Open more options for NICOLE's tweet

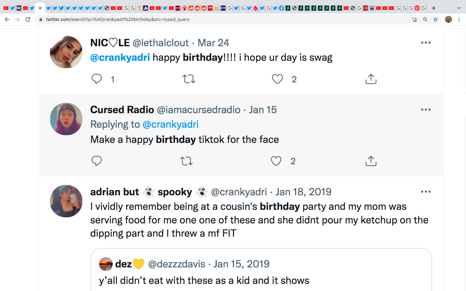(x=426, y=43)
